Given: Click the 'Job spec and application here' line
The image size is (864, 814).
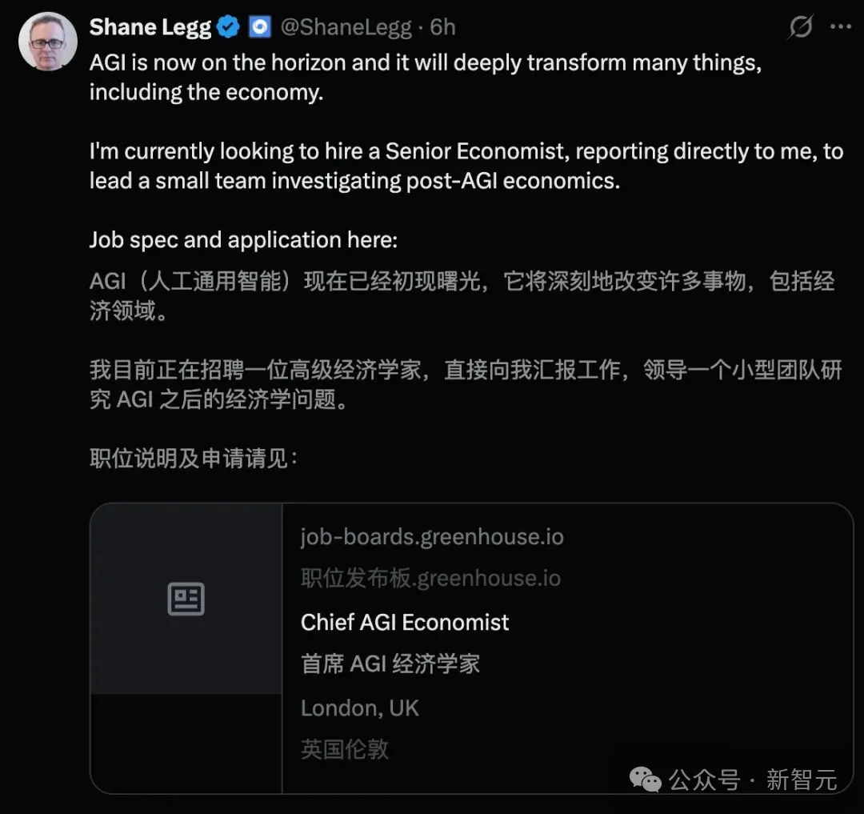Looking at the screenshot, I should click(243, 239).
